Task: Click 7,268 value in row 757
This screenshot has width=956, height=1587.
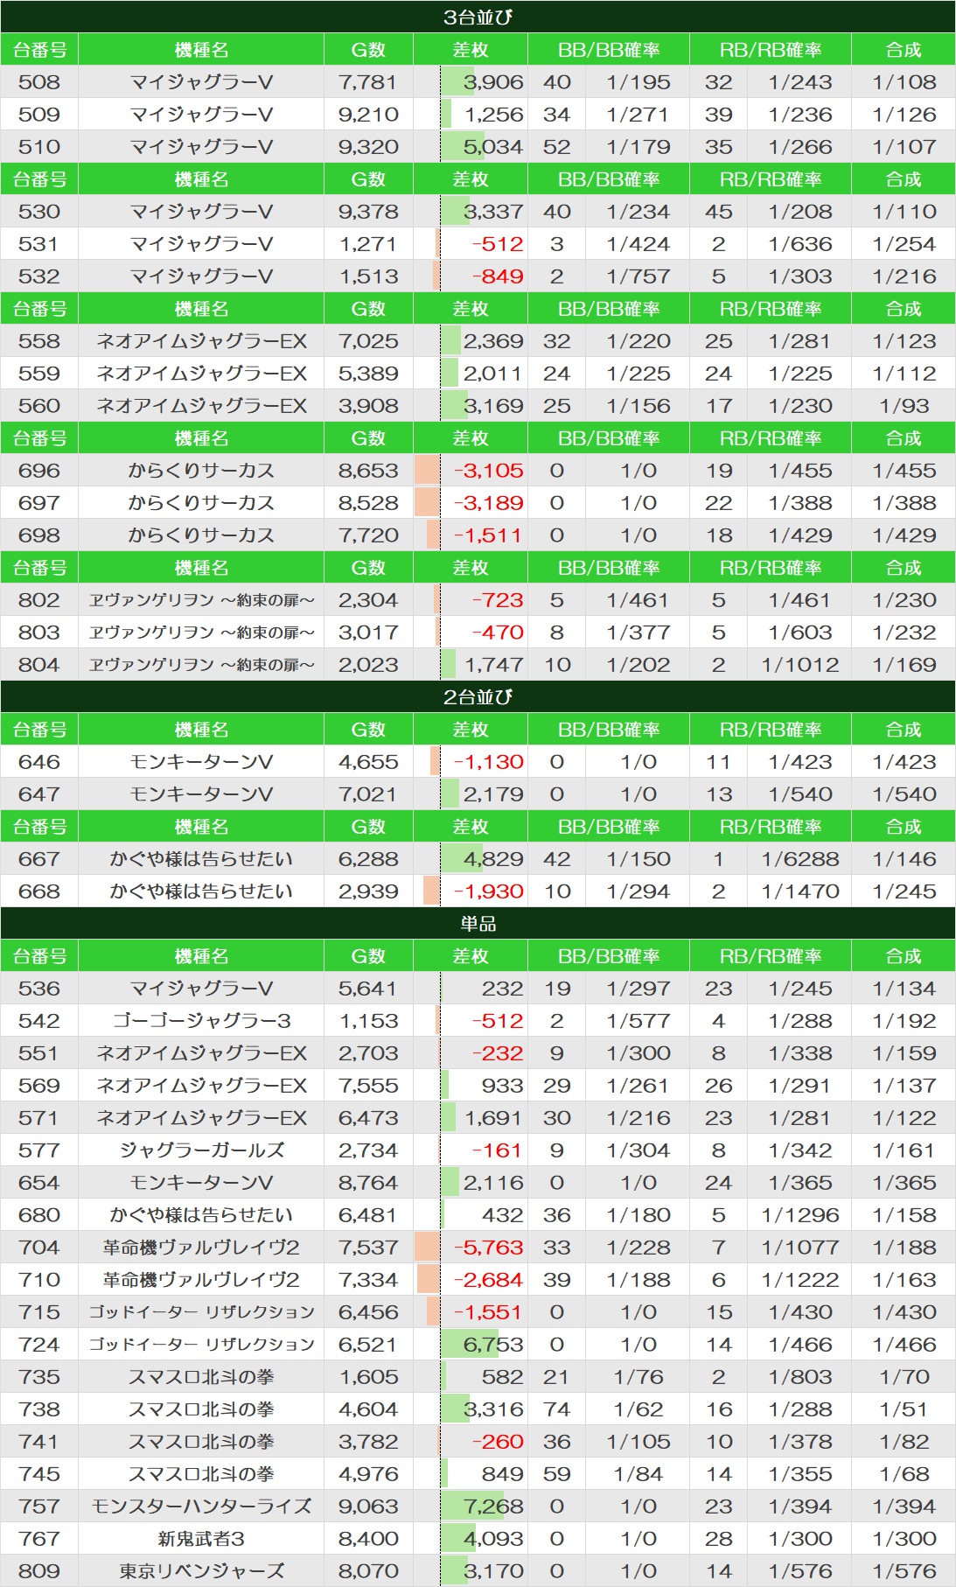Action: [493, 1507]
